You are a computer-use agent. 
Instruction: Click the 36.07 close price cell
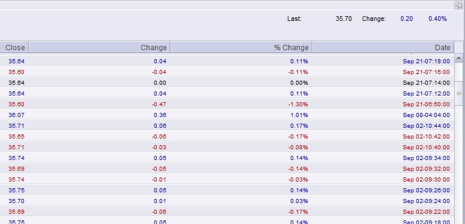pos(16,115)
